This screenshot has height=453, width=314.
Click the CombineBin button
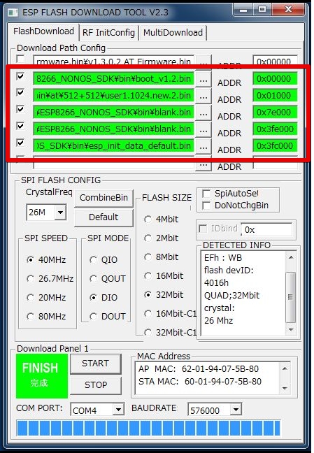[x=104, y=198]
